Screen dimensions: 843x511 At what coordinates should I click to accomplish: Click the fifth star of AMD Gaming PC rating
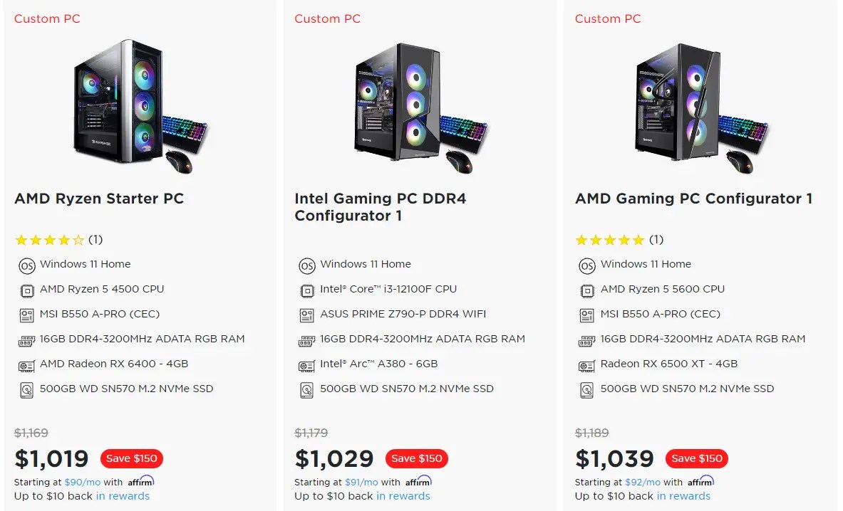pos(638,240)
